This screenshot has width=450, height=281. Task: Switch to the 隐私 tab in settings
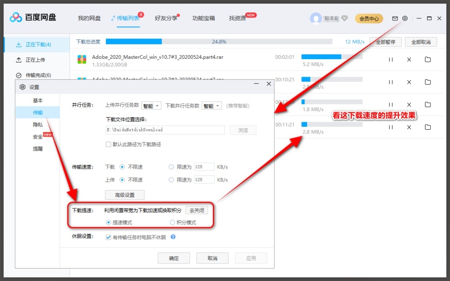point(37,123)
